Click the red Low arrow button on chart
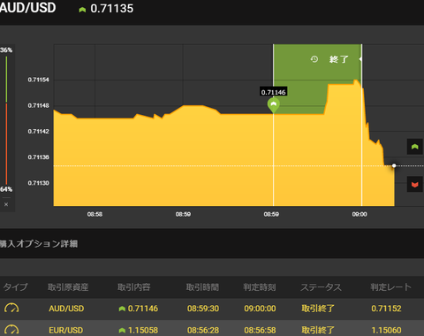 point(415,185)
